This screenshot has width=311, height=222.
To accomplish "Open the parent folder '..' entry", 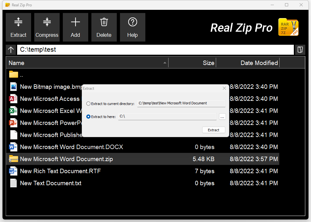I will 16,75.
